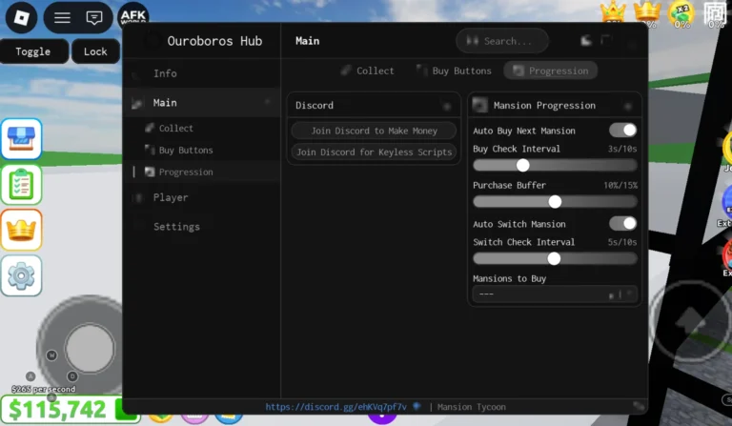Click Join Discord to Make Money button
Screen dimensions: 732x426
pyautogui.click(x=374, y=131)
